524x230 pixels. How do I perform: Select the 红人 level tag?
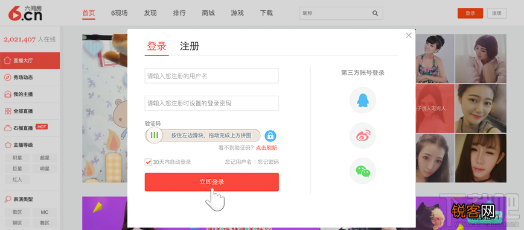[x=17, y=179]
